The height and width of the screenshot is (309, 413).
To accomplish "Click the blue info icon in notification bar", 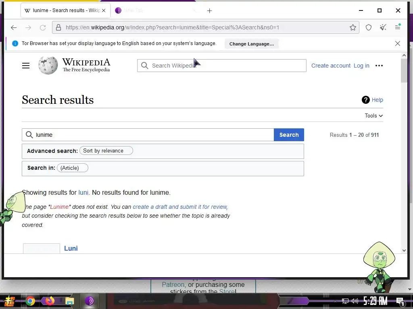I will pyautogui.click(x=15, y=43).
